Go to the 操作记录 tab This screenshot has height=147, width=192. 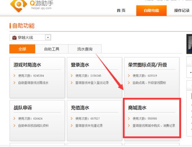pos(182,10)
